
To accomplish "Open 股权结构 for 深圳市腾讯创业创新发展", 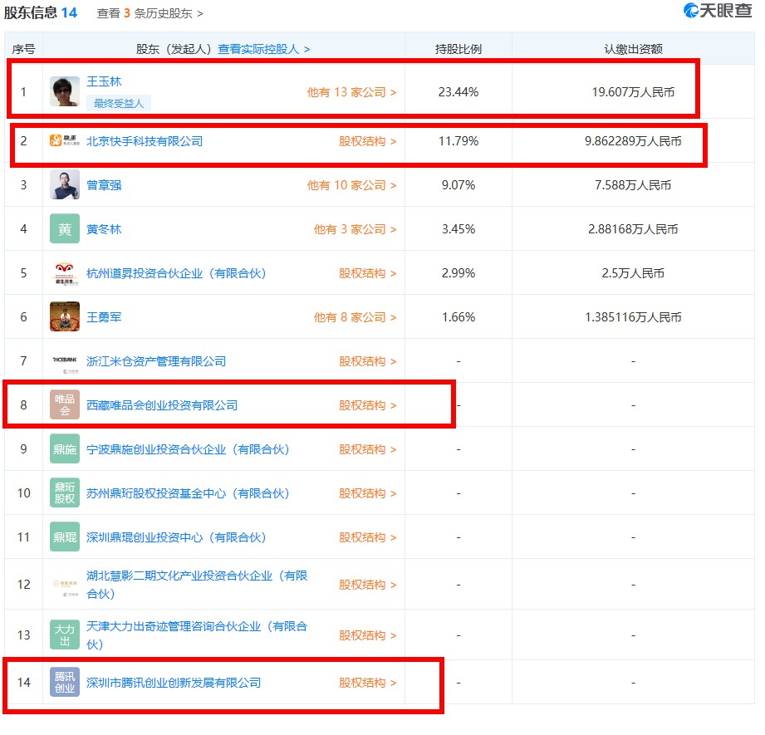I will click(367, 683).
